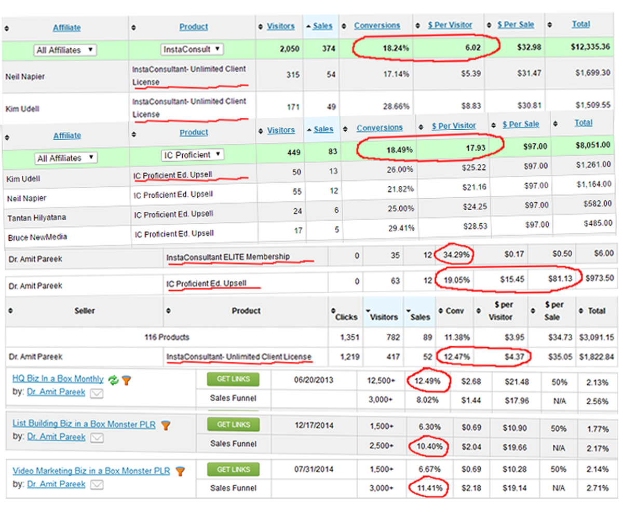Sort by the Clicks column header
The image size is (623, 519).
[x=346, y=317]
